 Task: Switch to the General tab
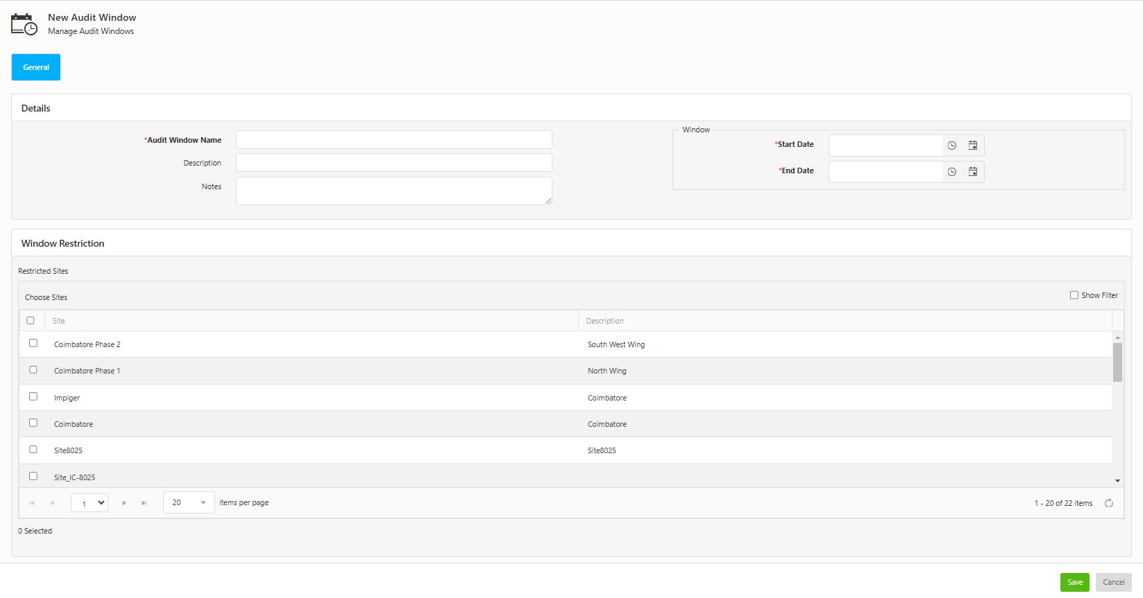(x=36, y=67)
